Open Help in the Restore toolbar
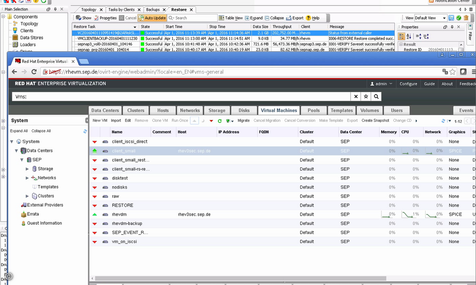 [x=313, y=18]
